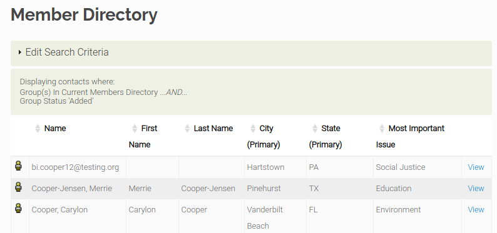
Task: Click the Most Important Issue header
Action: click(410, 136)
